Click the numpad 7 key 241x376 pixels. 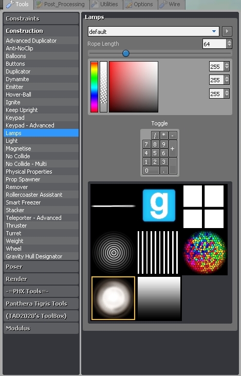(146, 144)
